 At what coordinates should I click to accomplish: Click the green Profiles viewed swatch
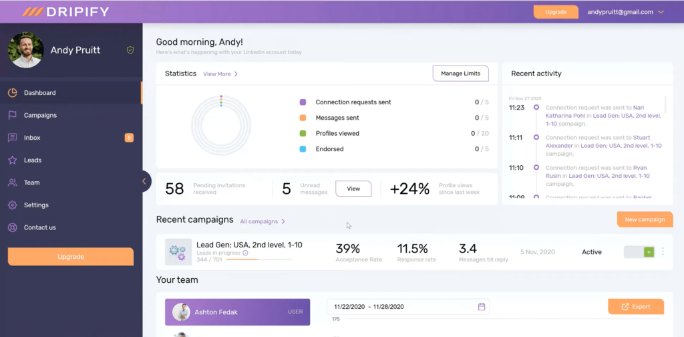tap(303, 134)
